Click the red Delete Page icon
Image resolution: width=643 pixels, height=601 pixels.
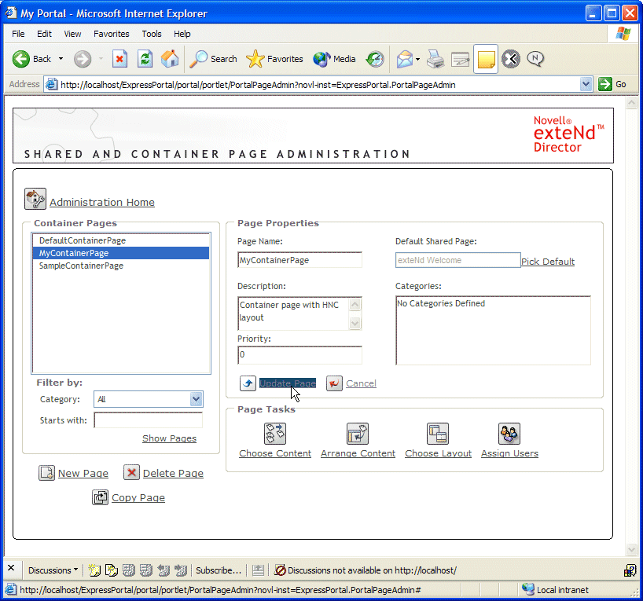click(x=130, y=472)
